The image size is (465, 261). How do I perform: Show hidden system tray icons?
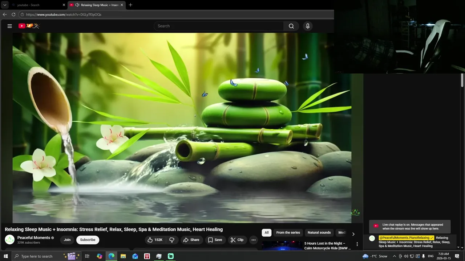(x=395, y=256)
